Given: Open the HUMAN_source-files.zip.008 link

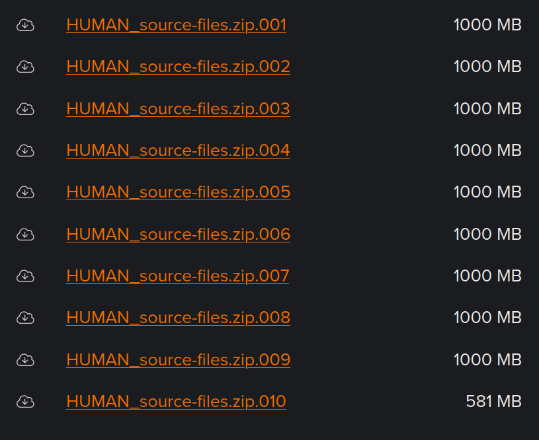Looking at the screenshot, I should pyautogui.click(x=178, y=317).
